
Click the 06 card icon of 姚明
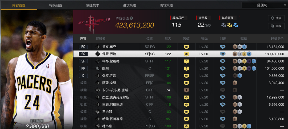(x=98, y=68)
